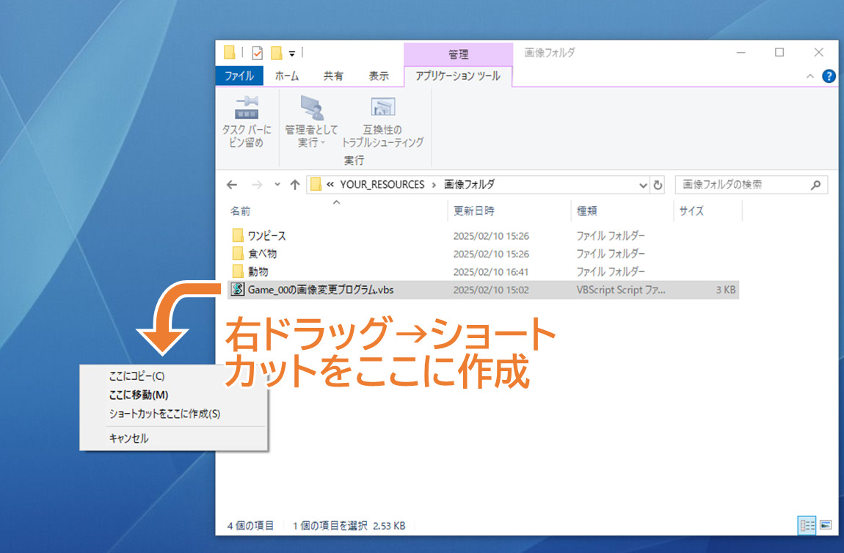Switch to the 表示 tab
This screenshot has width=844, height=553.
pyautogui.click(x=379, y=76)
